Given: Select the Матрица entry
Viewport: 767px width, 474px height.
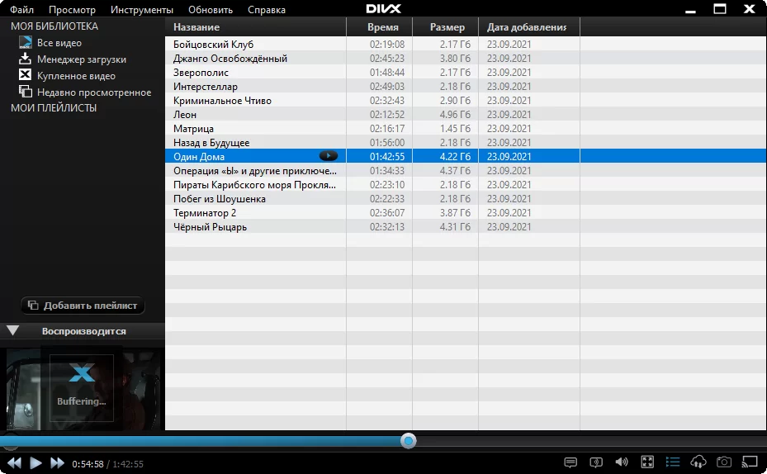Looking at the screenshot, I should [193, 129].
